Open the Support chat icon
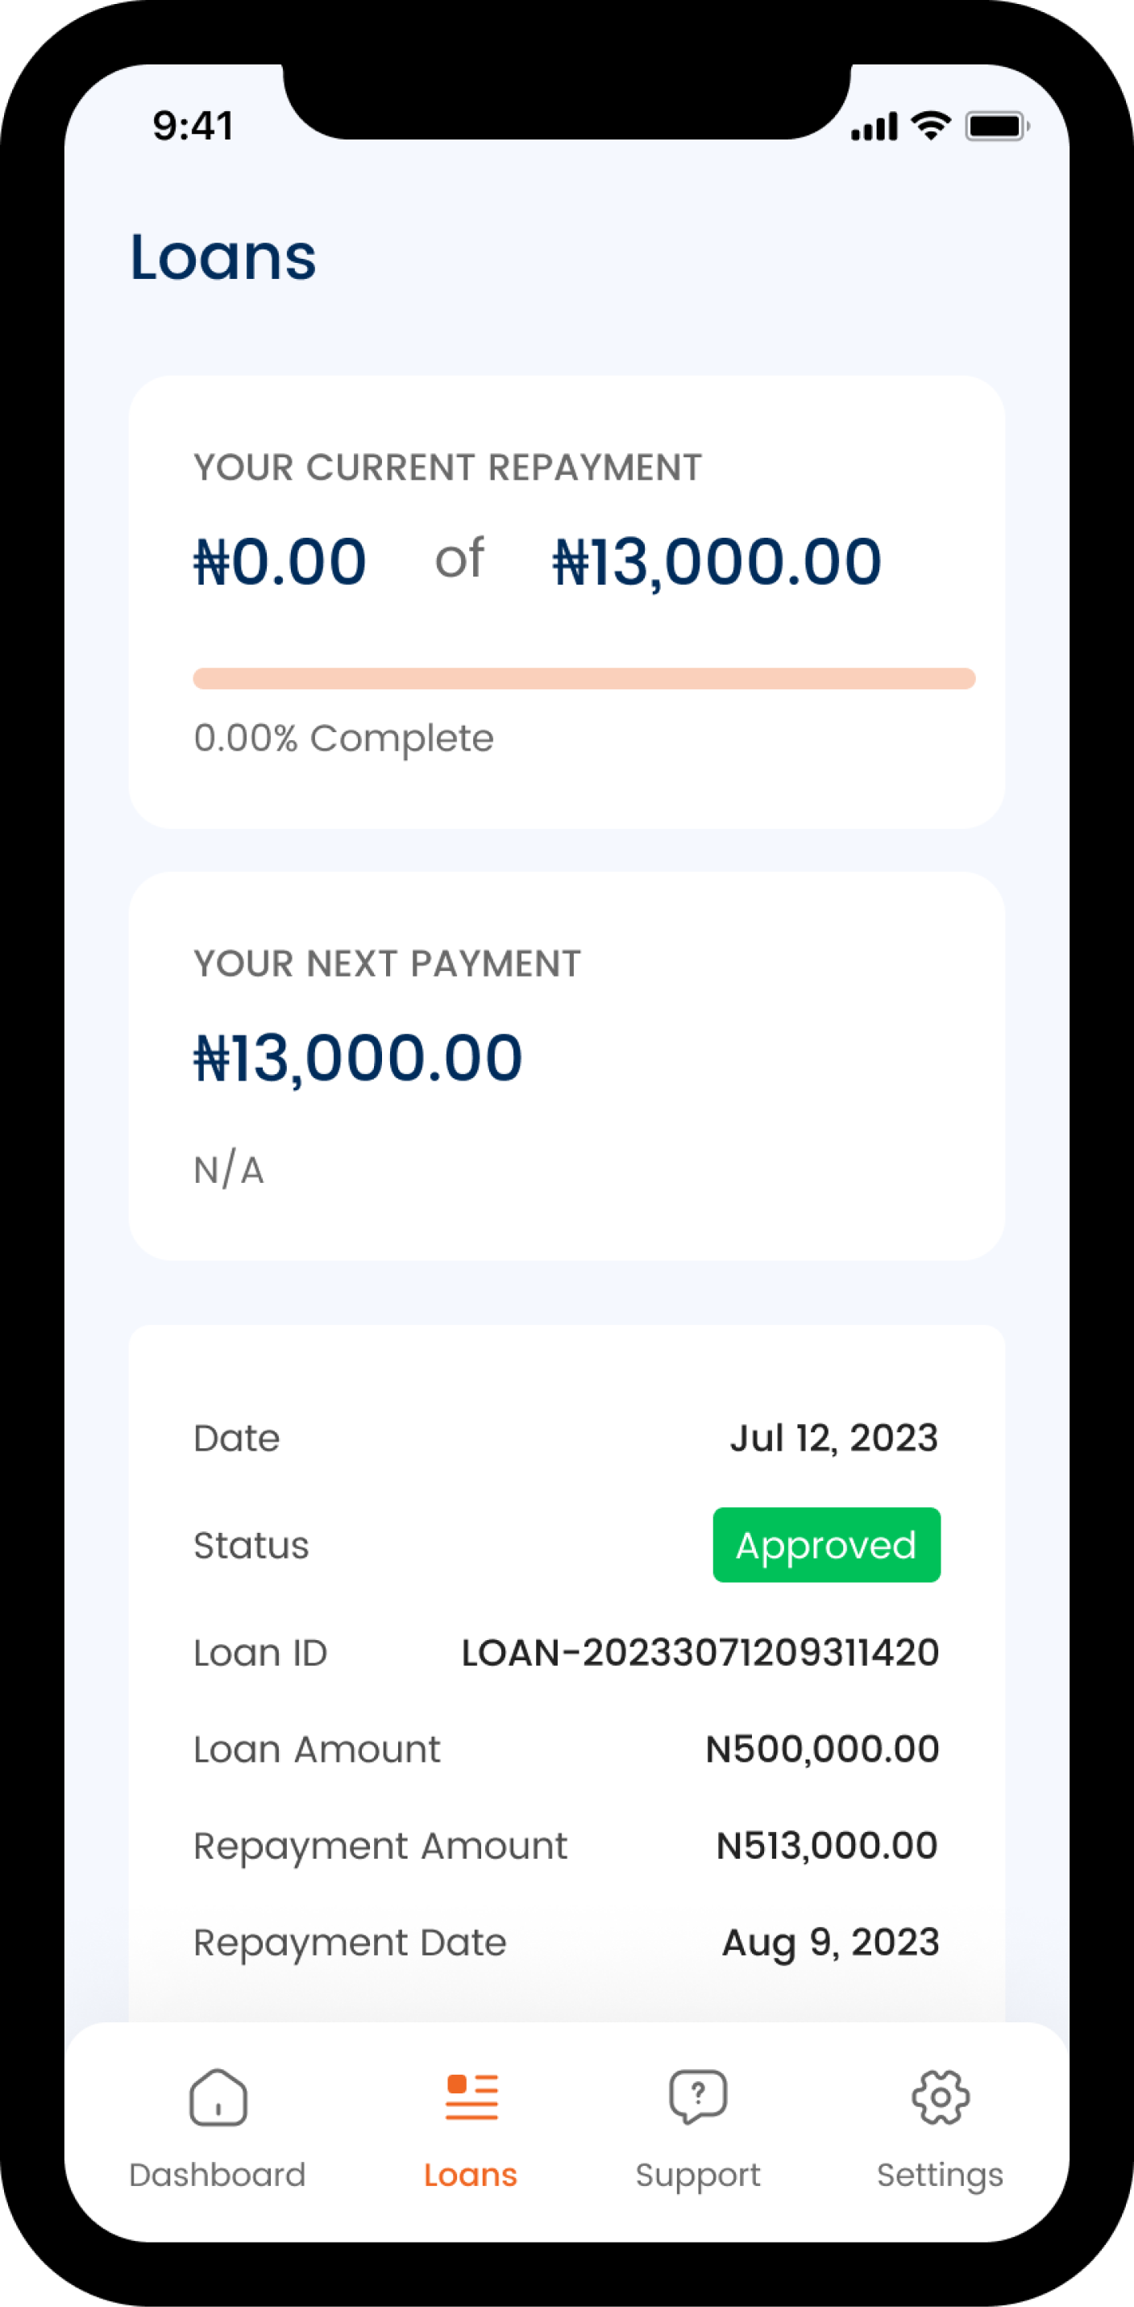The height and width of the screenshot is (2307, 1134). (x=697, y=2097)
